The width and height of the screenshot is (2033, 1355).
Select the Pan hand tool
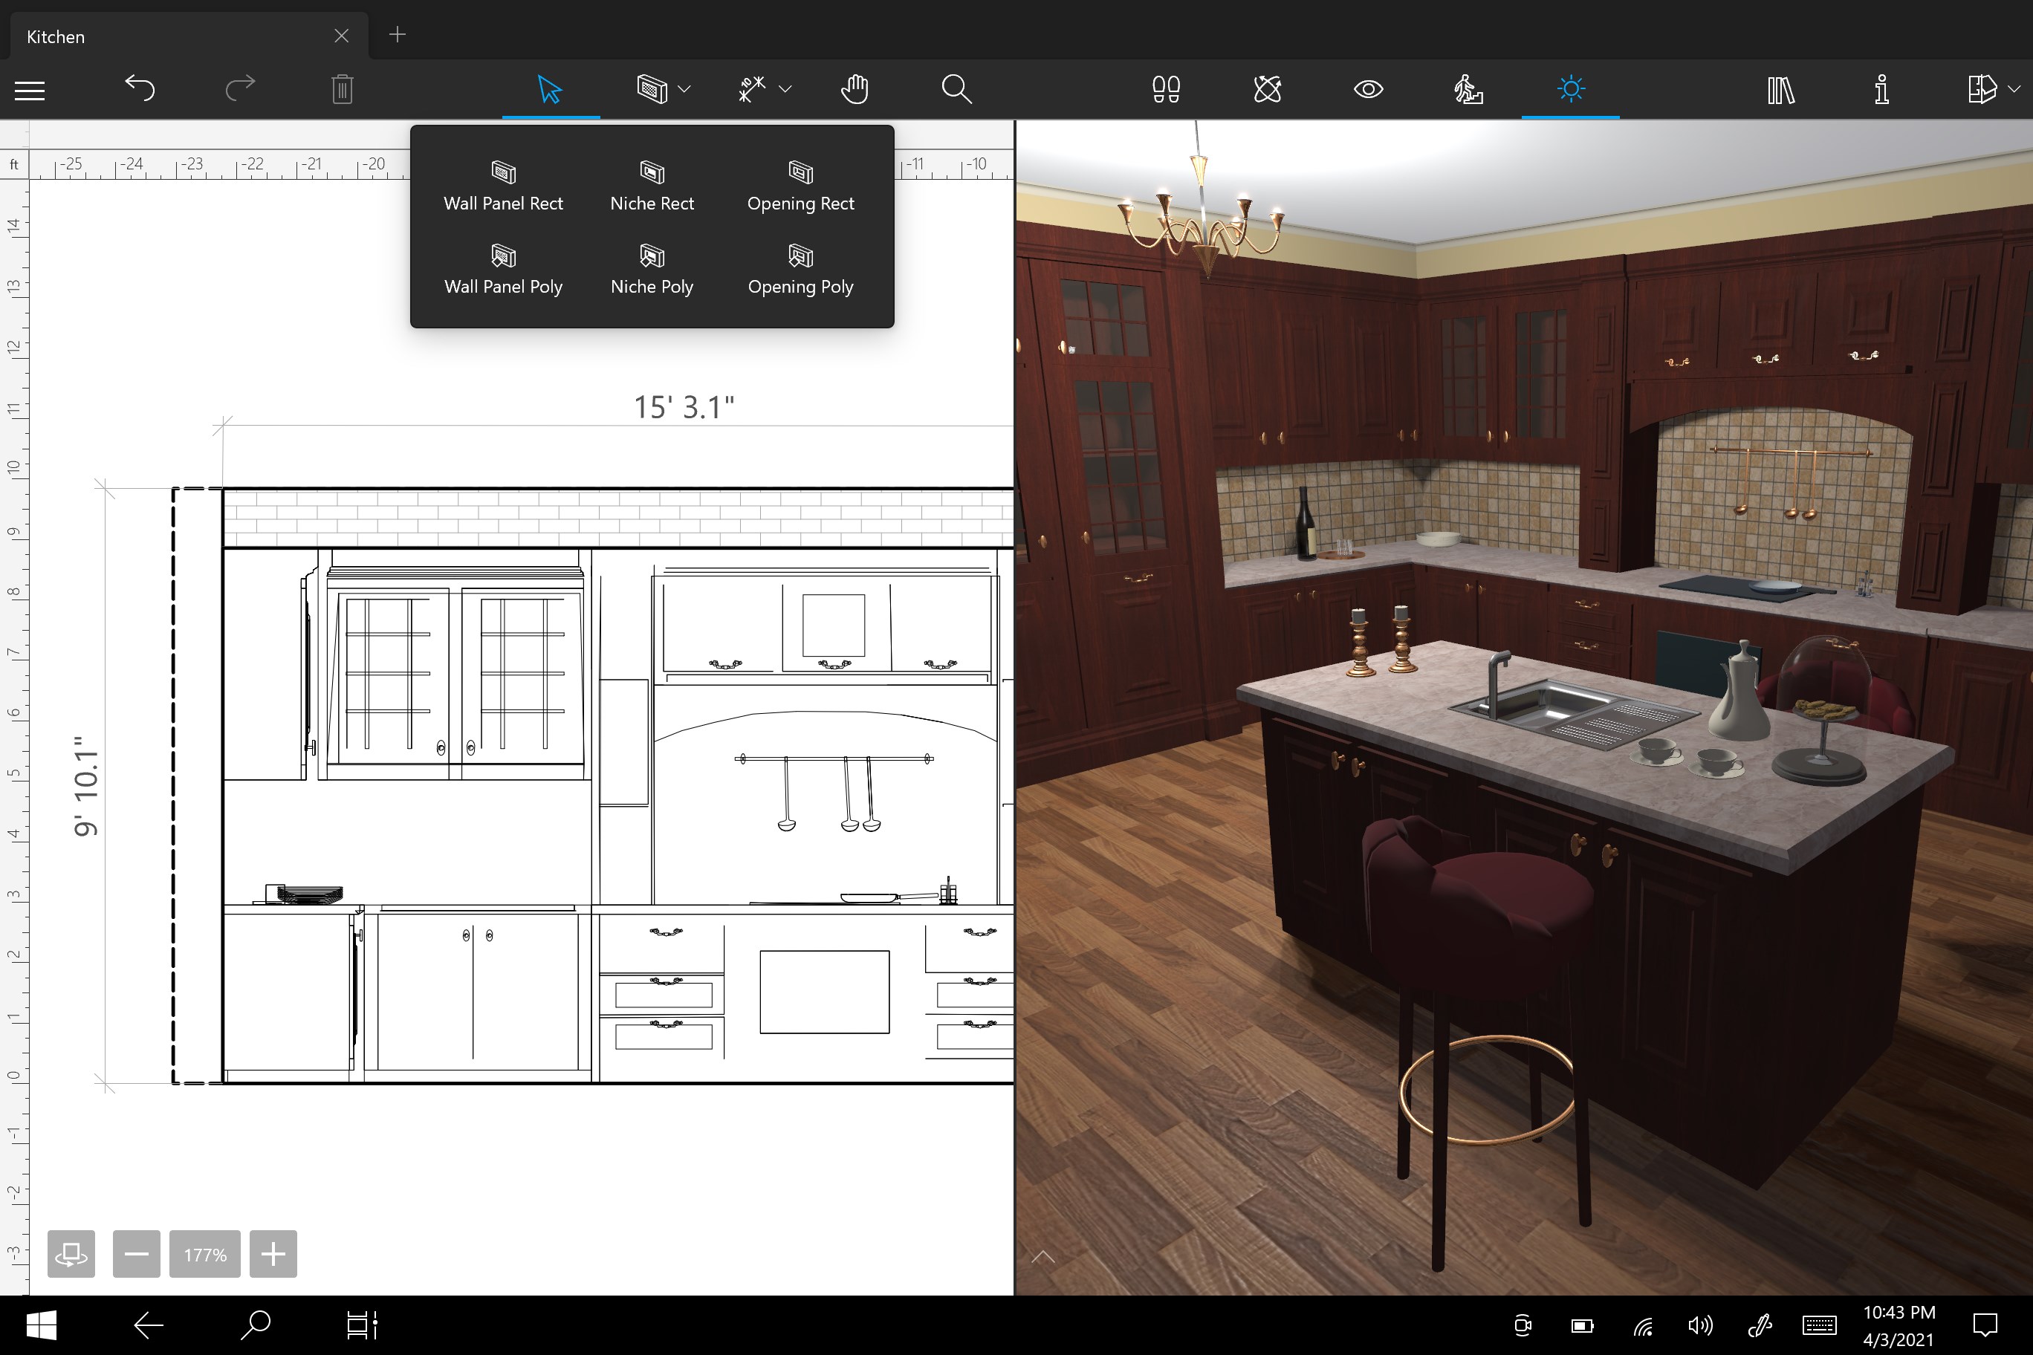click(x=854, y=89)
